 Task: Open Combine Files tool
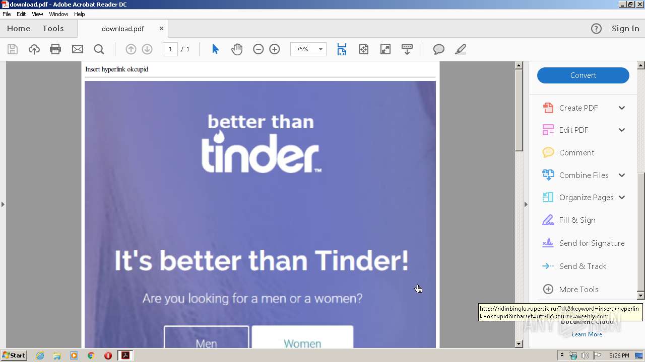click(584, 175)
